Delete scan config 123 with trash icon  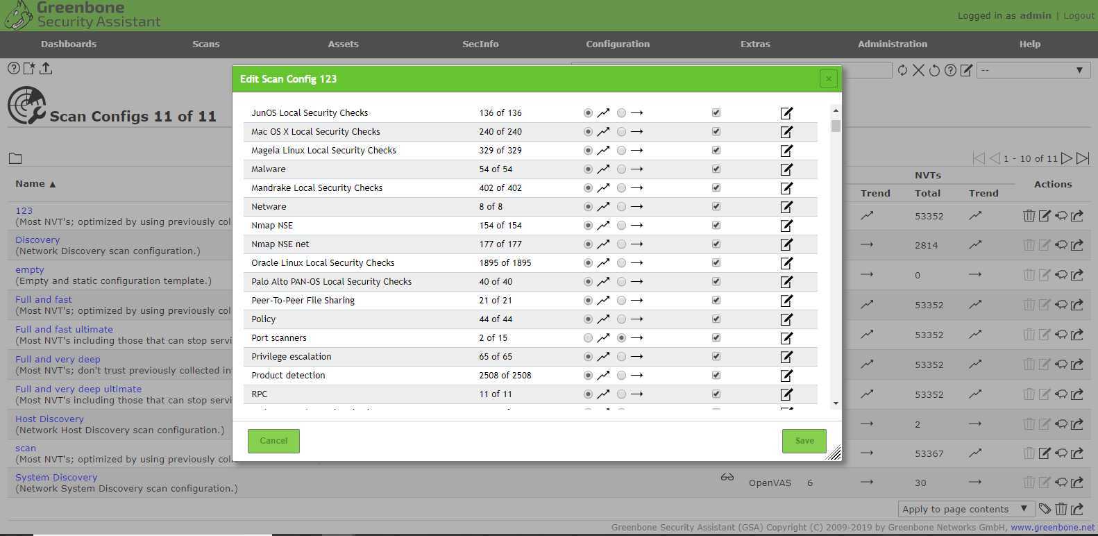pyautogui.click(x=1029, y=216)
